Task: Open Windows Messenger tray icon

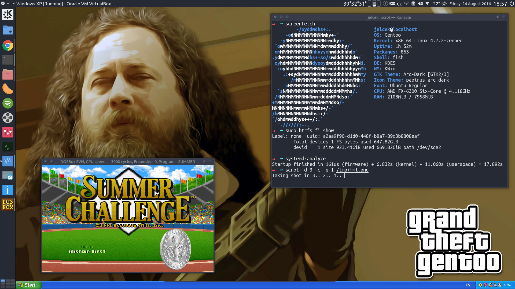Action: [x=490, y=285]
